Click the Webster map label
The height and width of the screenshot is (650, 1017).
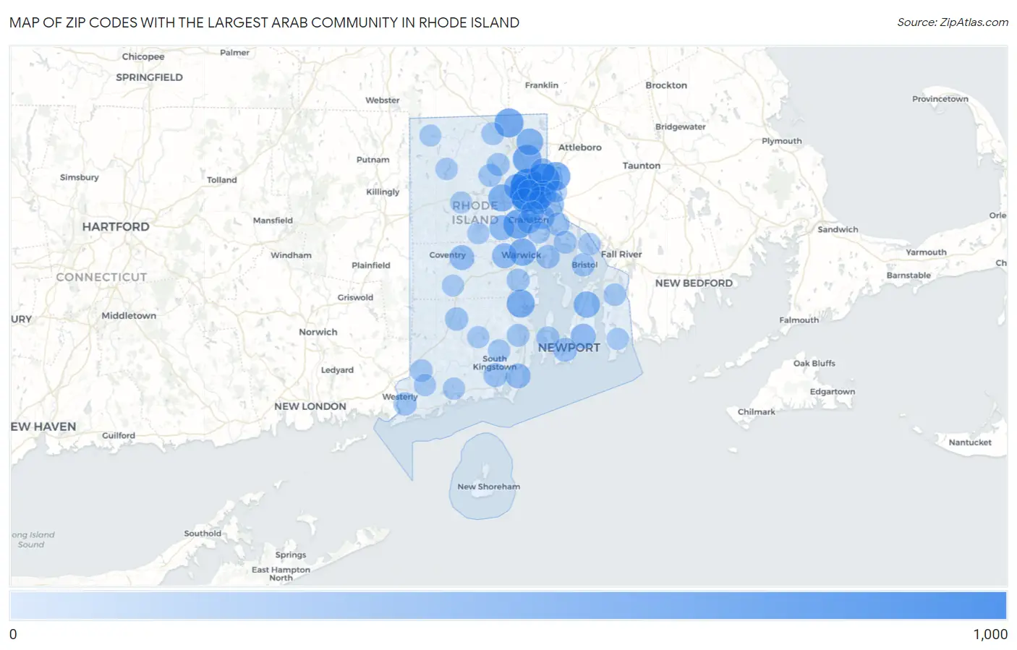click(x=382, y=101)
